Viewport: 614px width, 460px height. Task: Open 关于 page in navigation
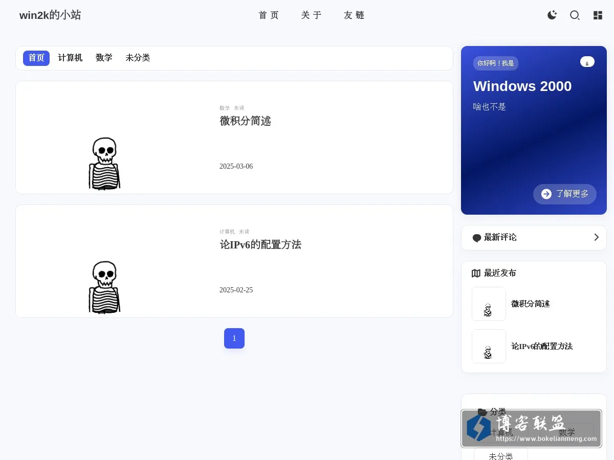pos(311,15)
